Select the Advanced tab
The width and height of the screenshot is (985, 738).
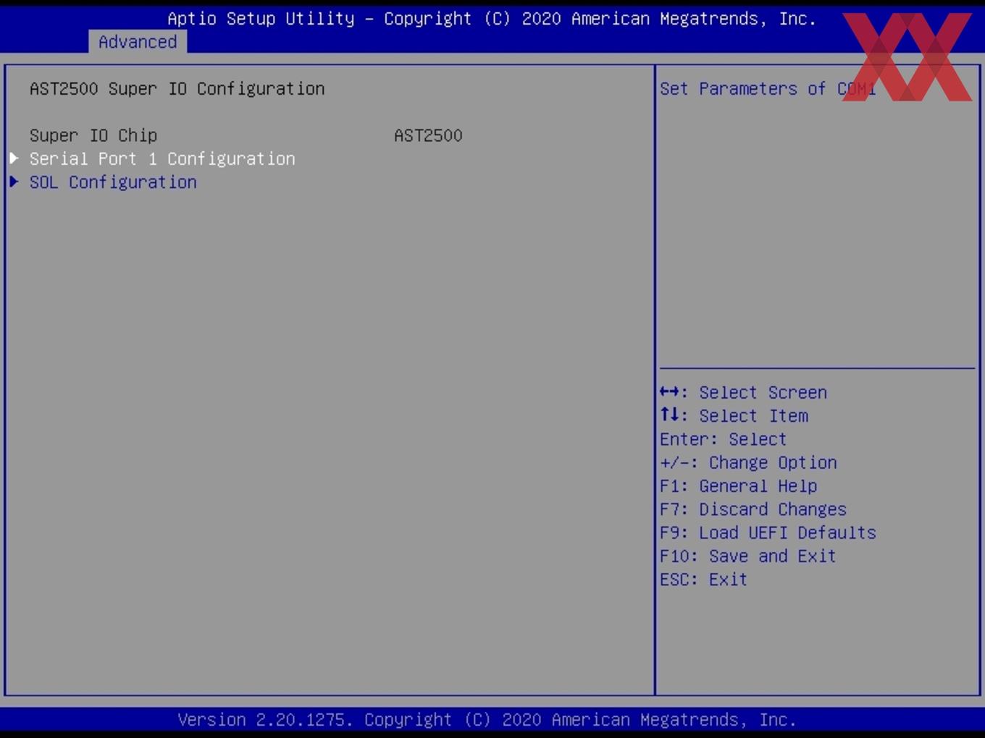click(138, 42)
